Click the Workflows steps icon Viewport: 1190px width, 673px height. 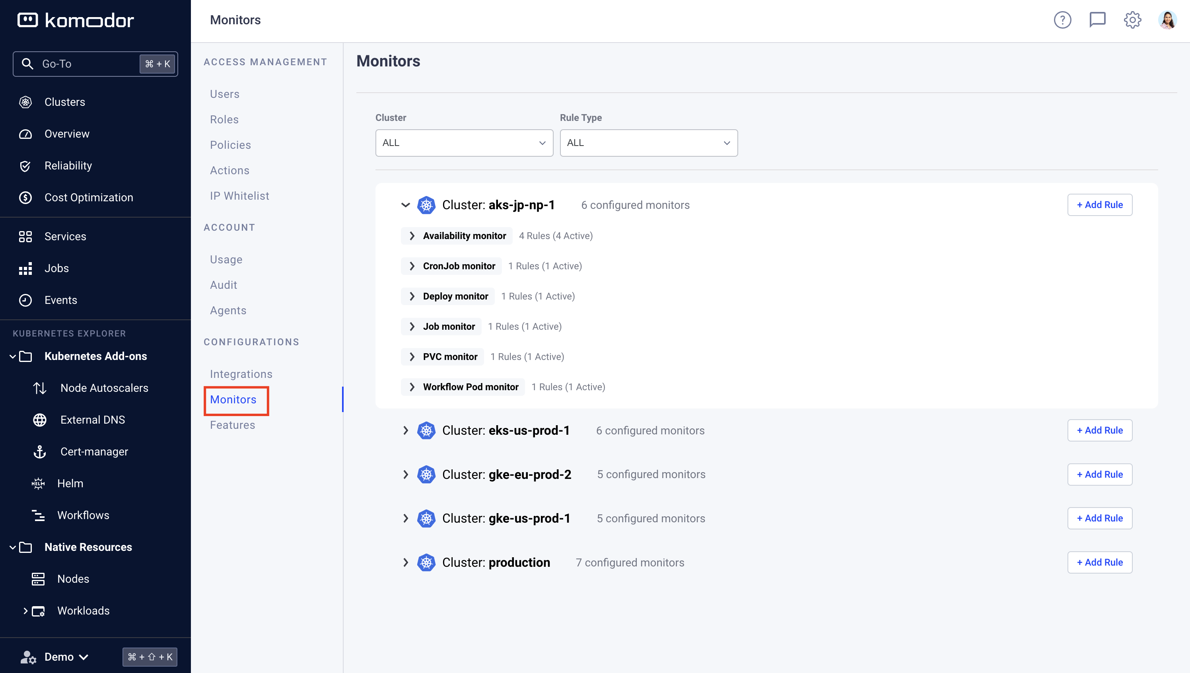tap(38, 515)
